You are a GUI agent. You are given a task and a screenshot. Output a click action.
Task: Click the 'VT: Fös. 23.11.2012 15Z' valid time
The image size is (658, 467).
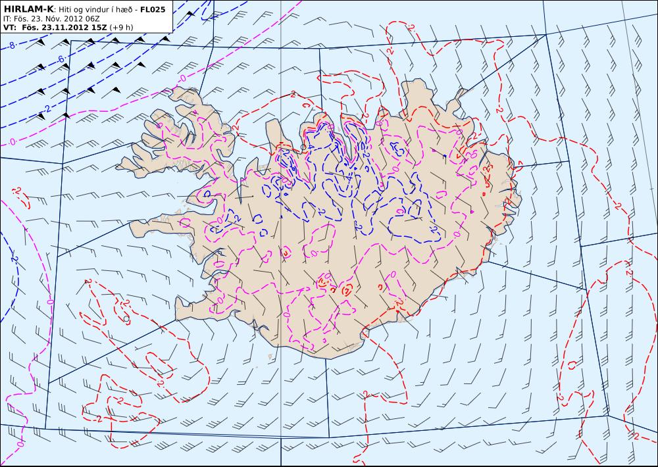coord(55,27)
